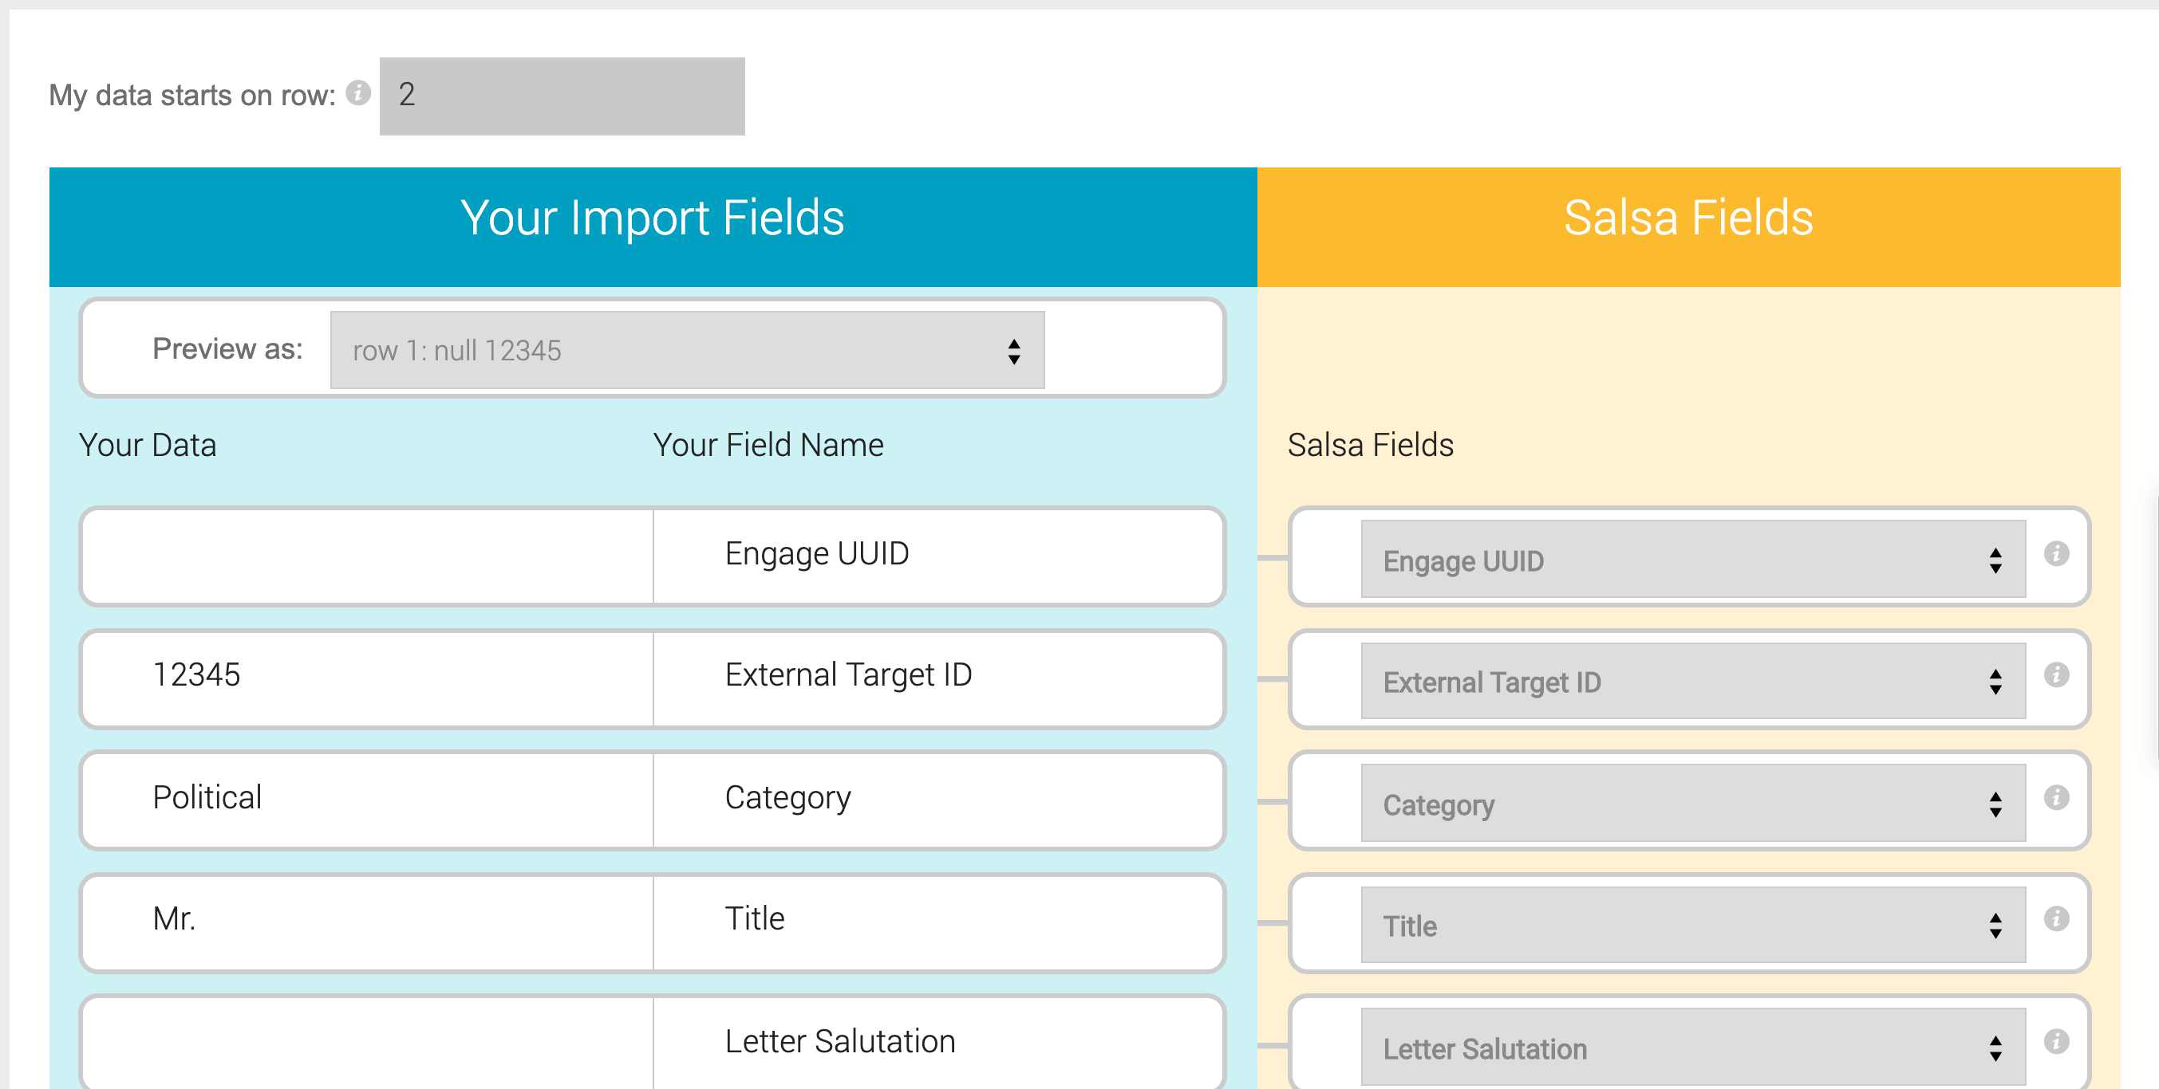Click the 'Your Import Fields' header
The height and width of the screenshot is (1089, 2159).
tap(653, 227)
